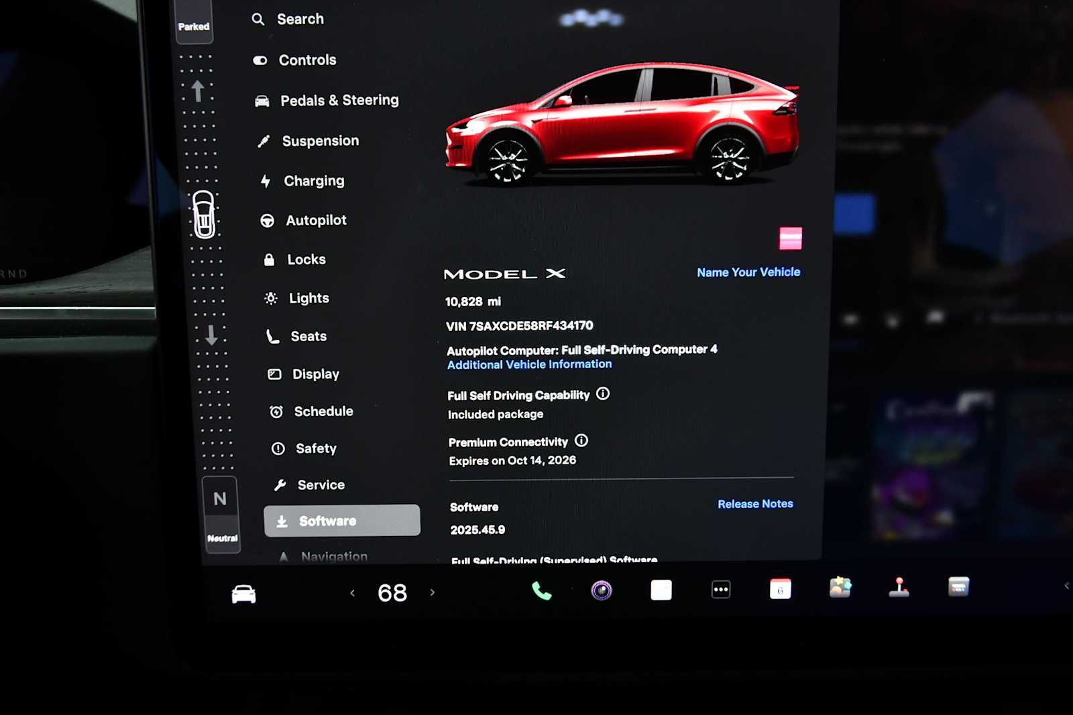Viewport: 1073px width, 715px height.
Task: Tap the down arrow on the gear strip
Action: [x=211, y=334]
